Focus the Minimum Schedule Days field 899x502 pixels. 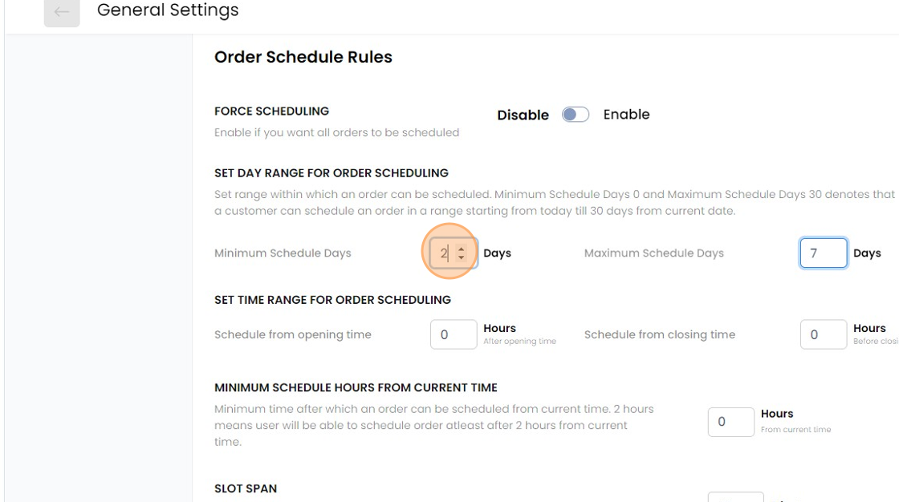[443, 253]
